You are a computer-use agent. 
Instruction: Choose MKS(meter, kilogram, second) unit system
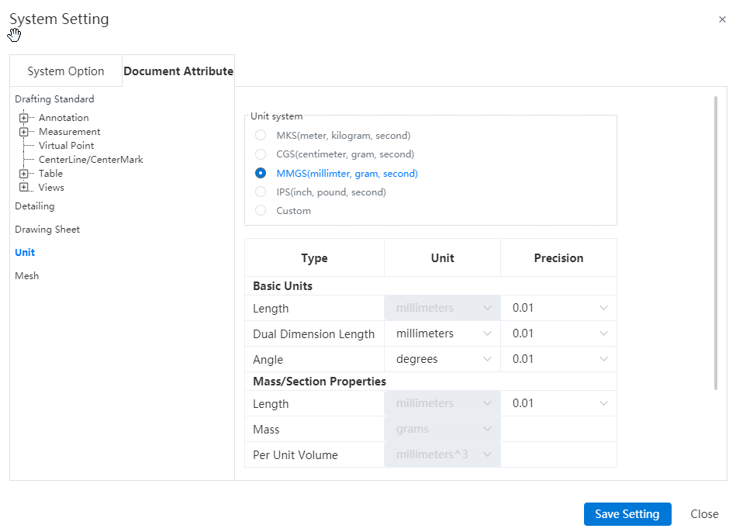coord(261,135)
